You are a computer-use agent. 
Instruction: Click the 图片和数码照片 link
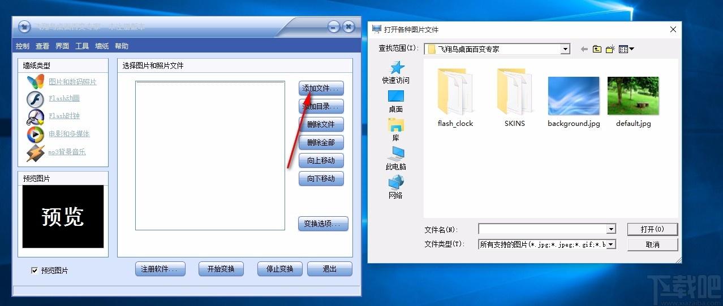pos(72,82)
